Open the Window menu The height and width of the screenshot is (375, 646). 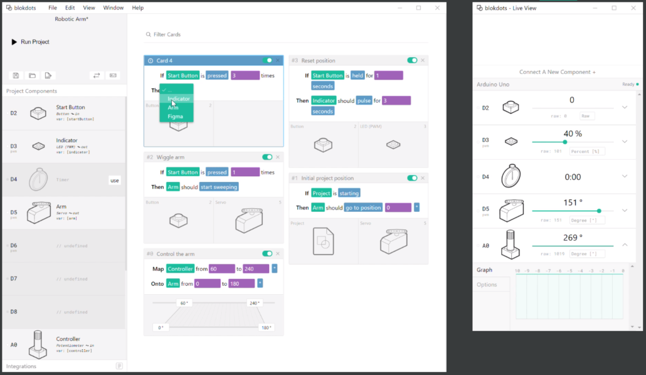coord(113,8)
